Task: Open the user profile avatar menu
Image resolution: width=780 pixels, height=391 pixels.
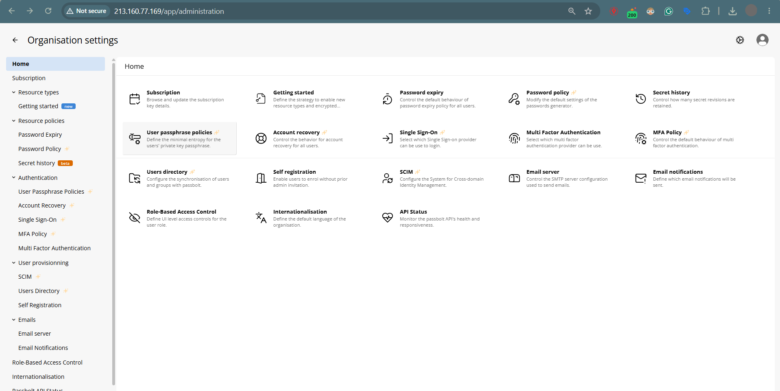Action: click(x=763, y=40)
